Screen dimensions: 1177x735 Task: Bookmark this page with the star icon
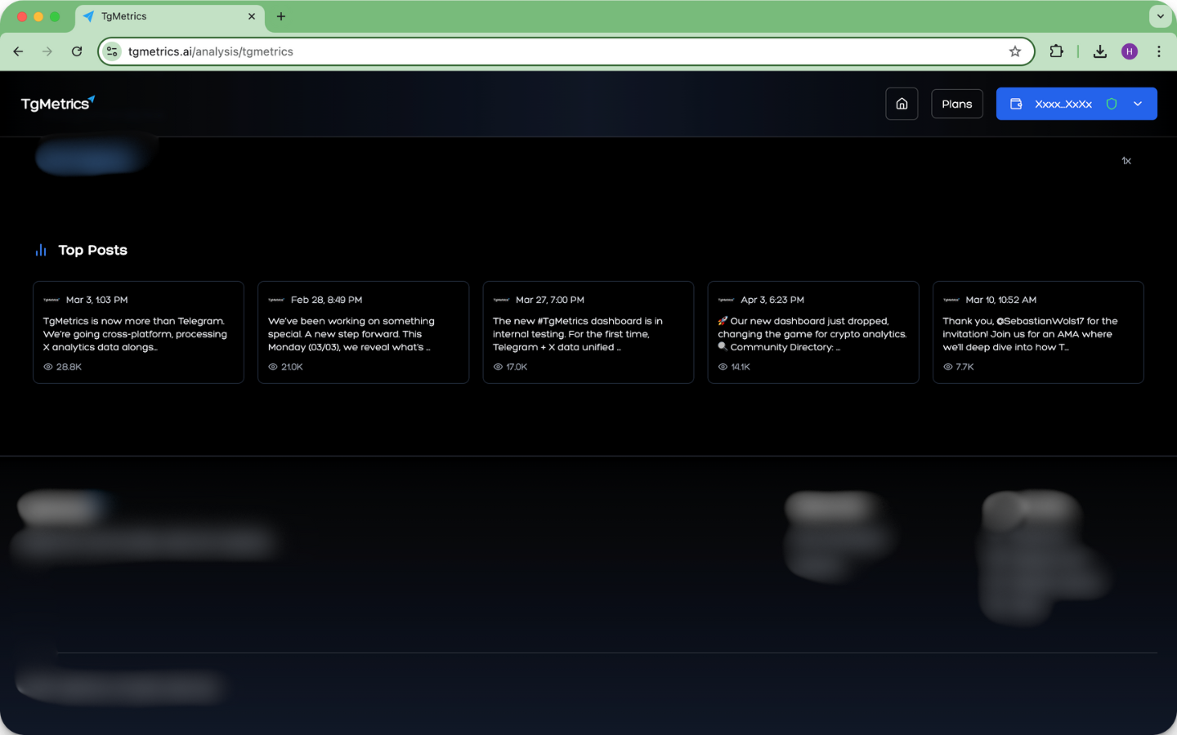point(1015,51)
